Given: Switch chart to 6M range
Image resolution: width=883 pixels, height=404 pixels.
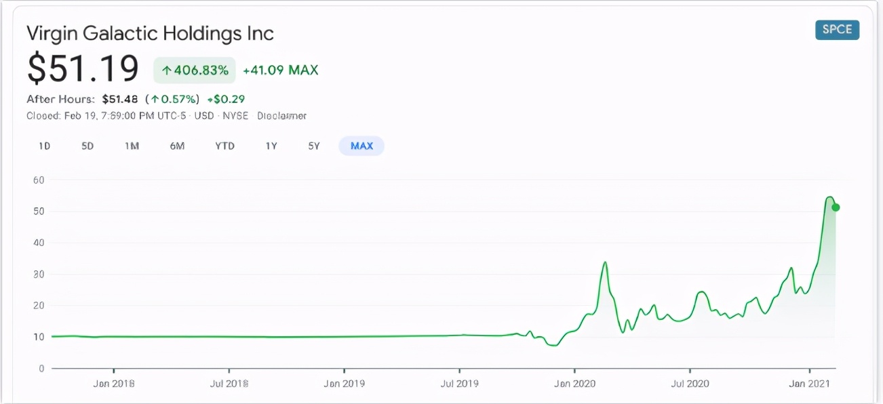Looking at the screenshot, I should [177, 146].
